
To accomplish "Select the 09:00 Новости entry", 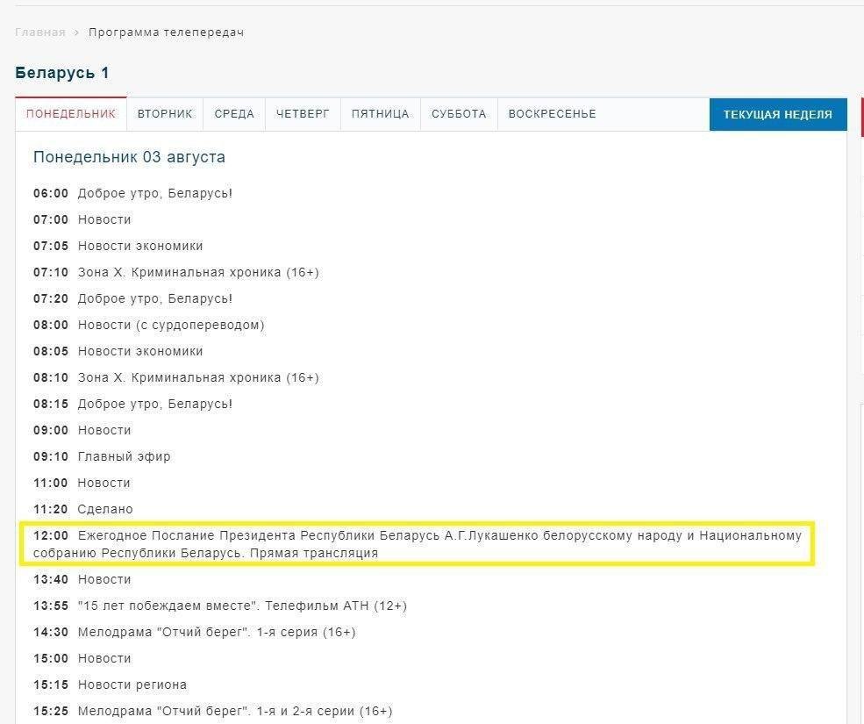I will 82,430.
